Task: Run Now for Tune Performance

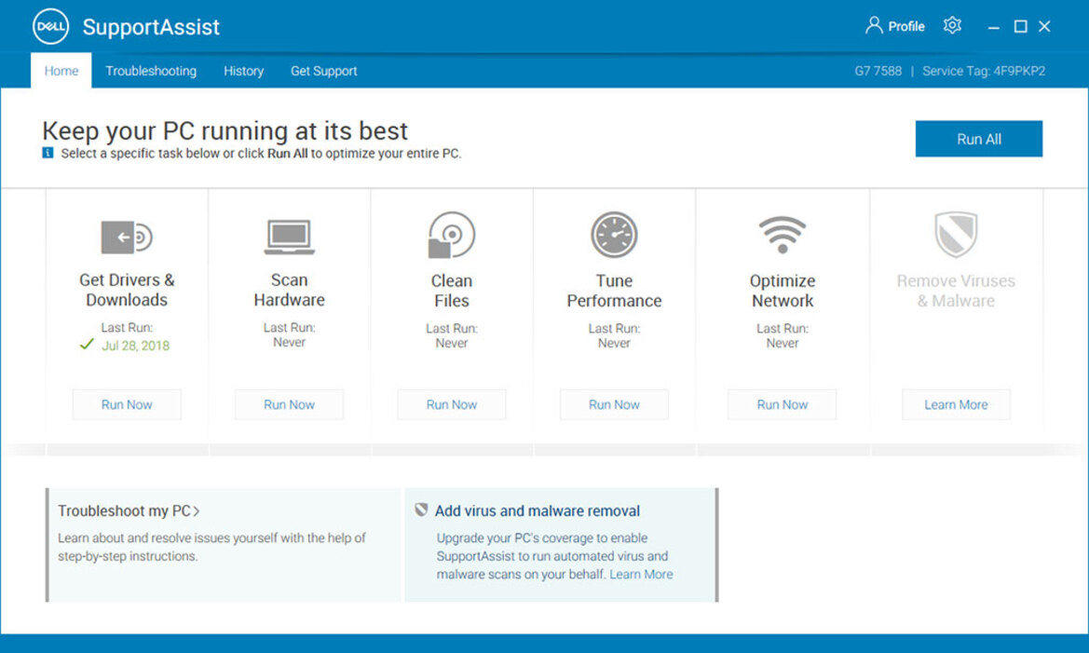Action: click(614, 404)
